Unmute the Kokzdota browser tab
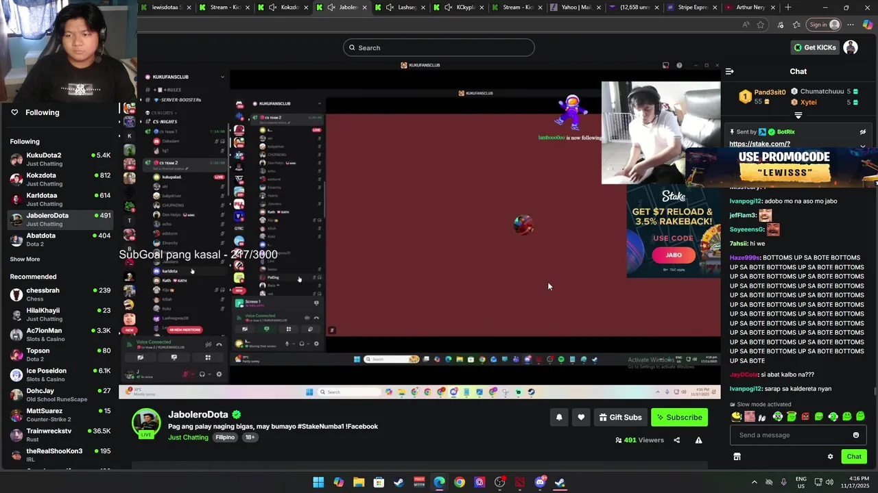 [273, 8]
